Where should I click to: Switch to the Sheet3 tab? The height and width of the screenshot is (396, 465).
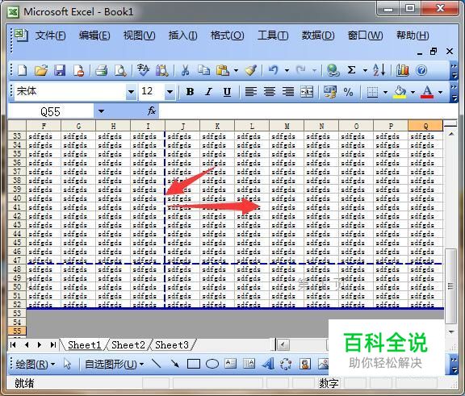(172, 345)
